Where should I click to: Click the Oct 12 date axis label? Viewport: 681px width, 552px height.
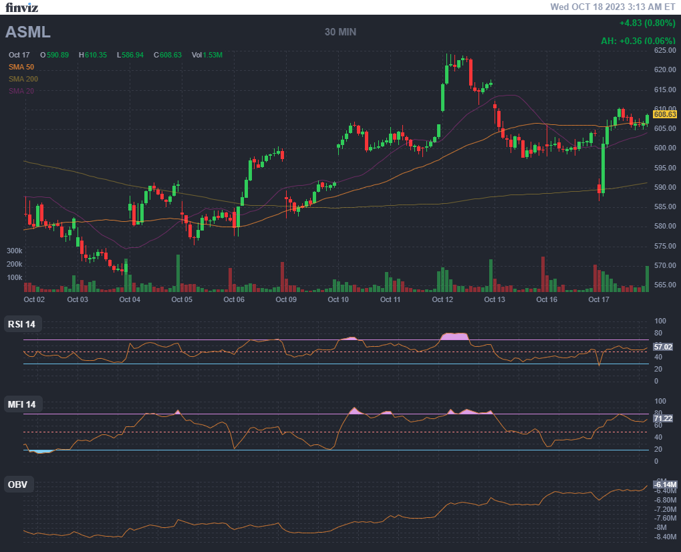coord(442,300)
